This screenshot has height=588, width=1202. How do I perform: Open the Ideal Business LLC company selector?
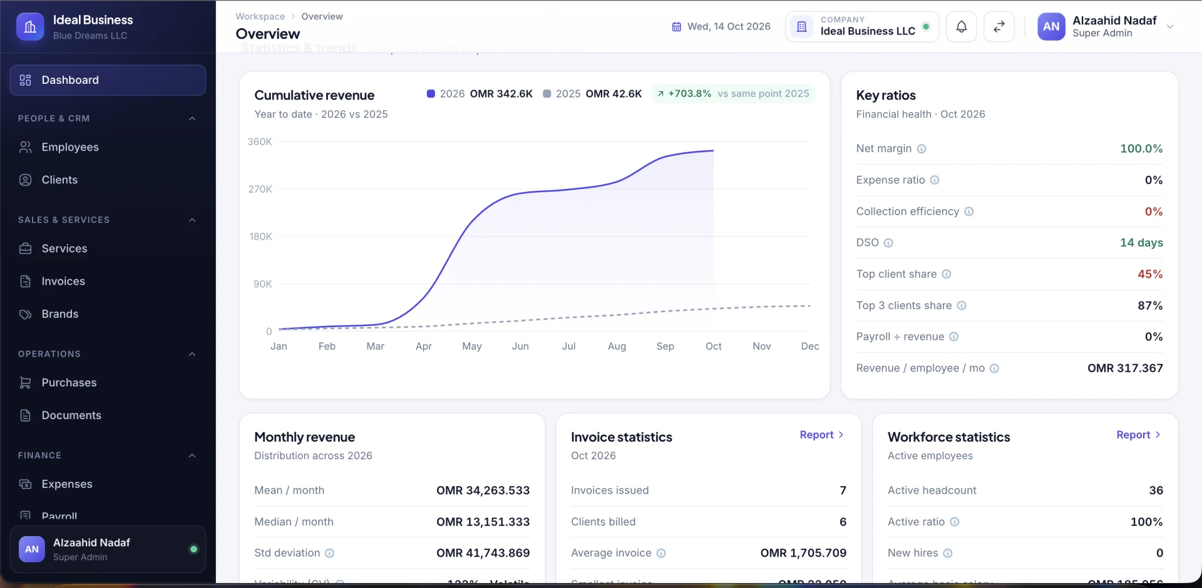point(862,27)
